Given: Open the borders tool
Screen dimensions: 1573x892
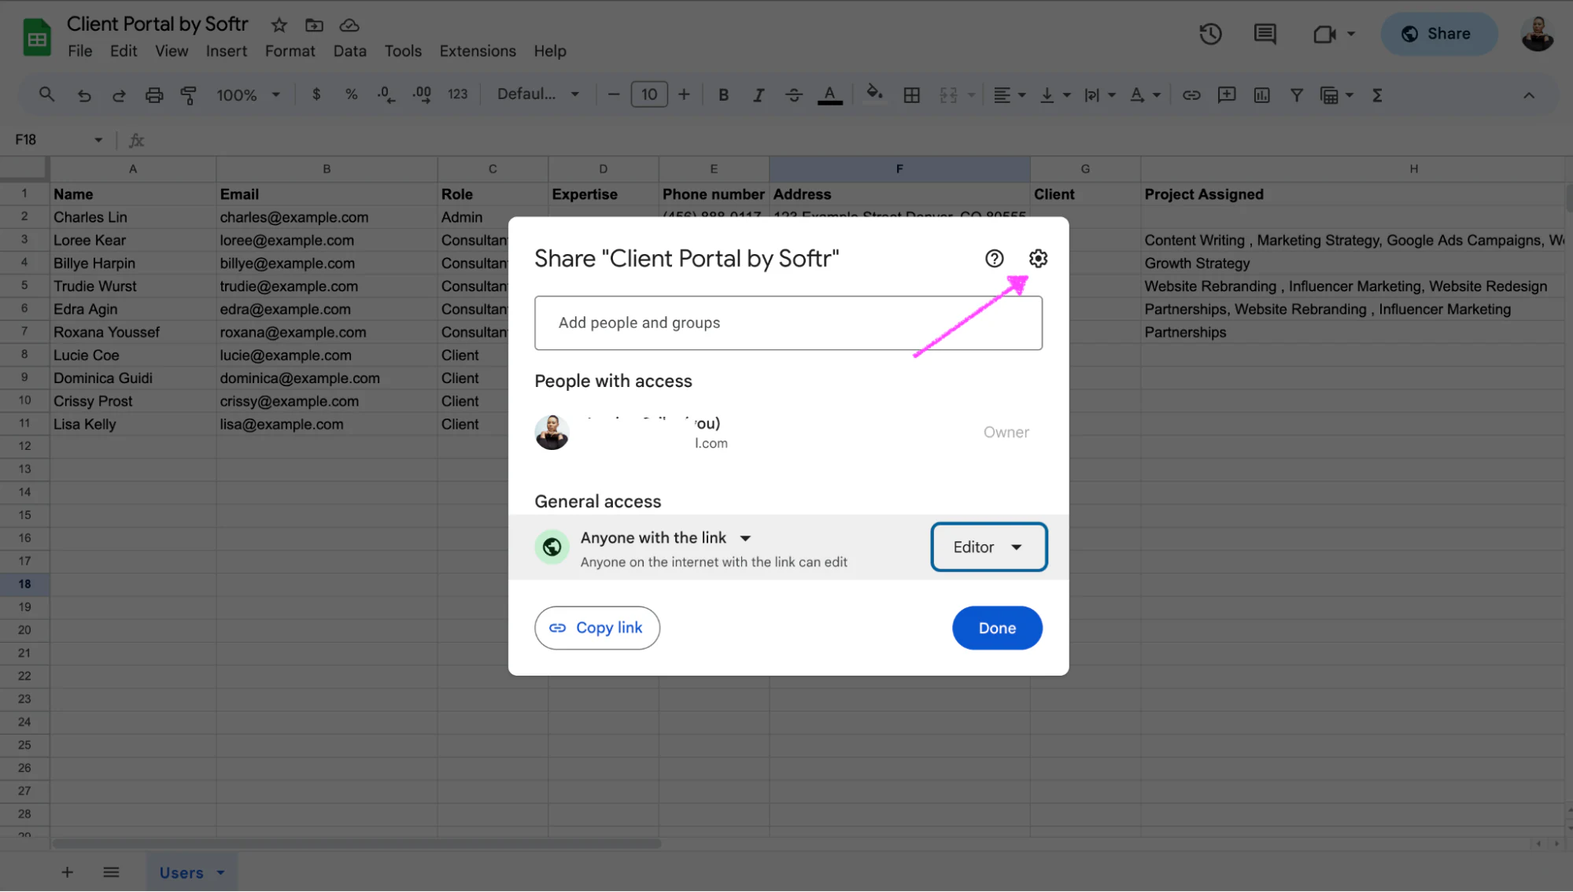Looking at the screenshot, I should click(x=911, y=95).
